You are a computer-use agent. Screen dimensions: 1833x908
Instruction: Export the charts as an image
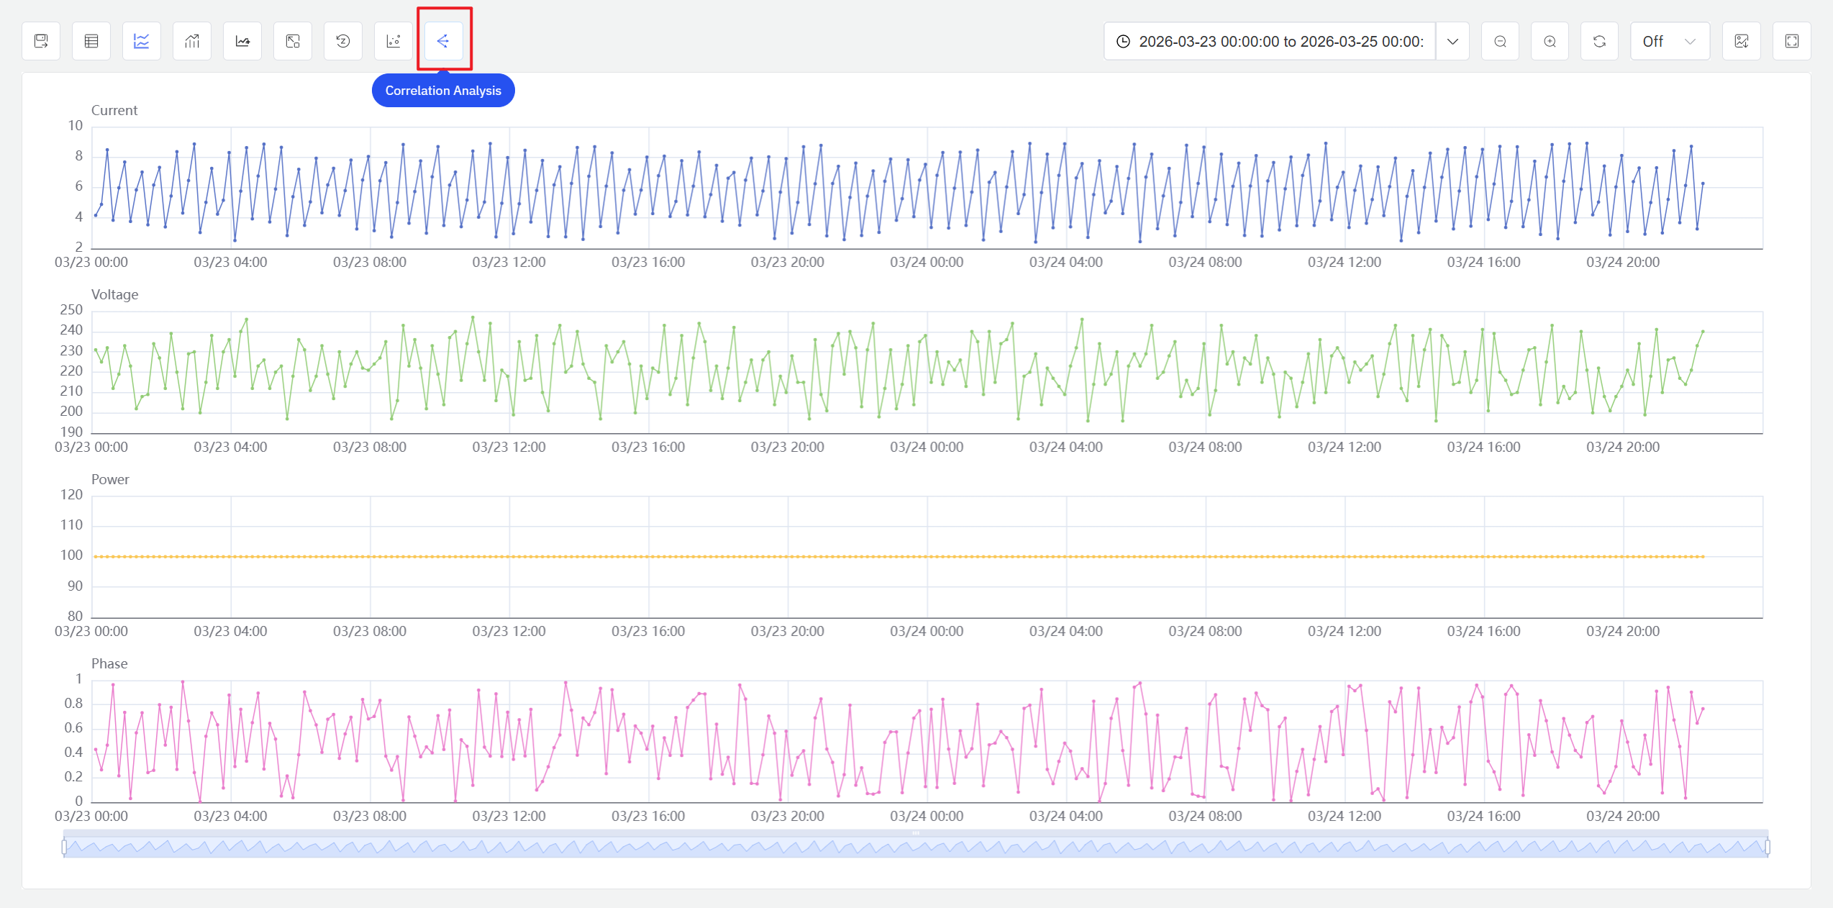(1742, 41)
